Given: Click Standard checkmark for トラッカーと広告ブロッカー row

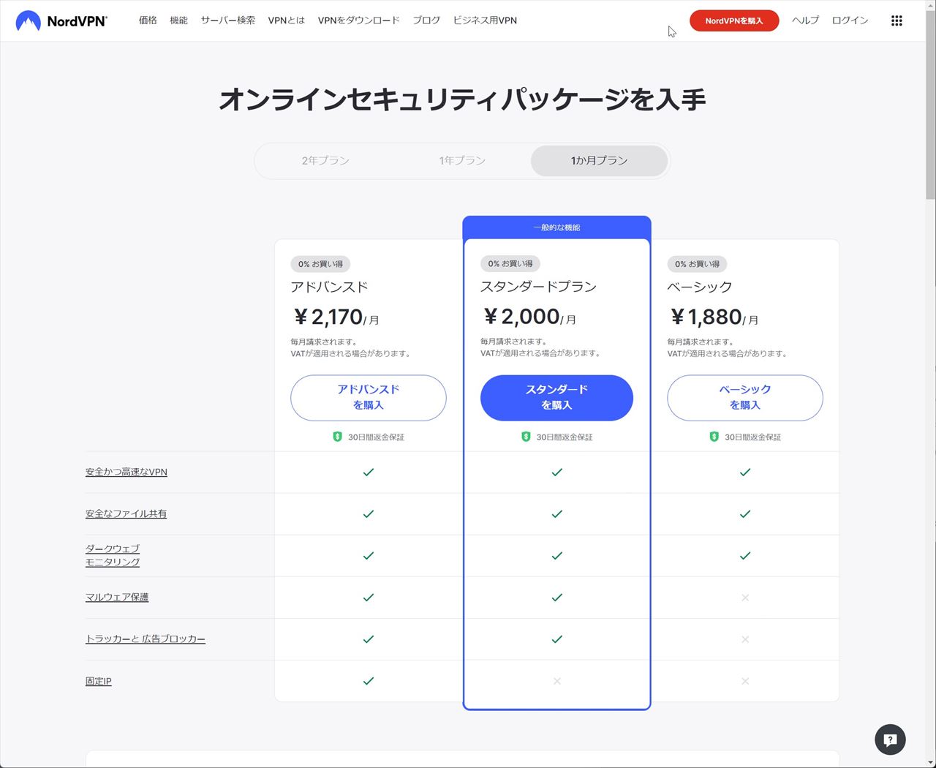Looking at the screenshot, I should click(557, 639).
